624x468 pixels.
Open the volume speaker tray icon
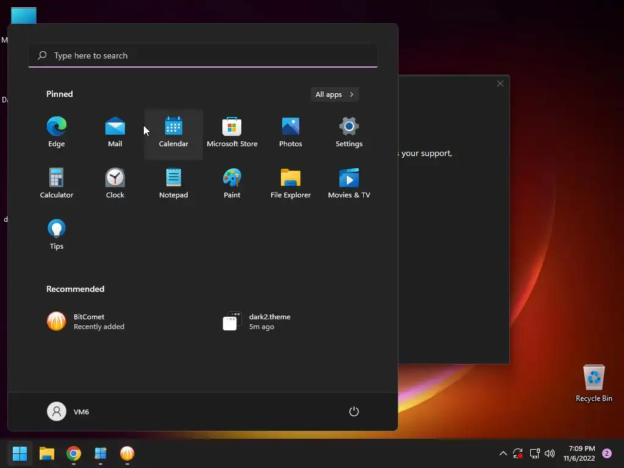[550, 453]
